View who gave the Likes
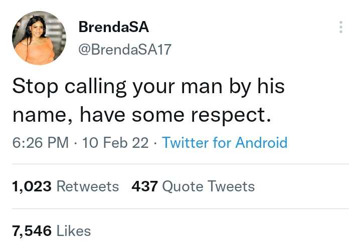Screen dimensions: 361x249 tap(73, 230)
